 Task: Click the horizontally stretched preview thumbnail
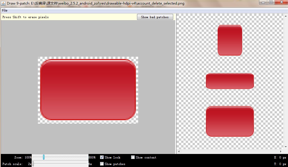point(230,81)
